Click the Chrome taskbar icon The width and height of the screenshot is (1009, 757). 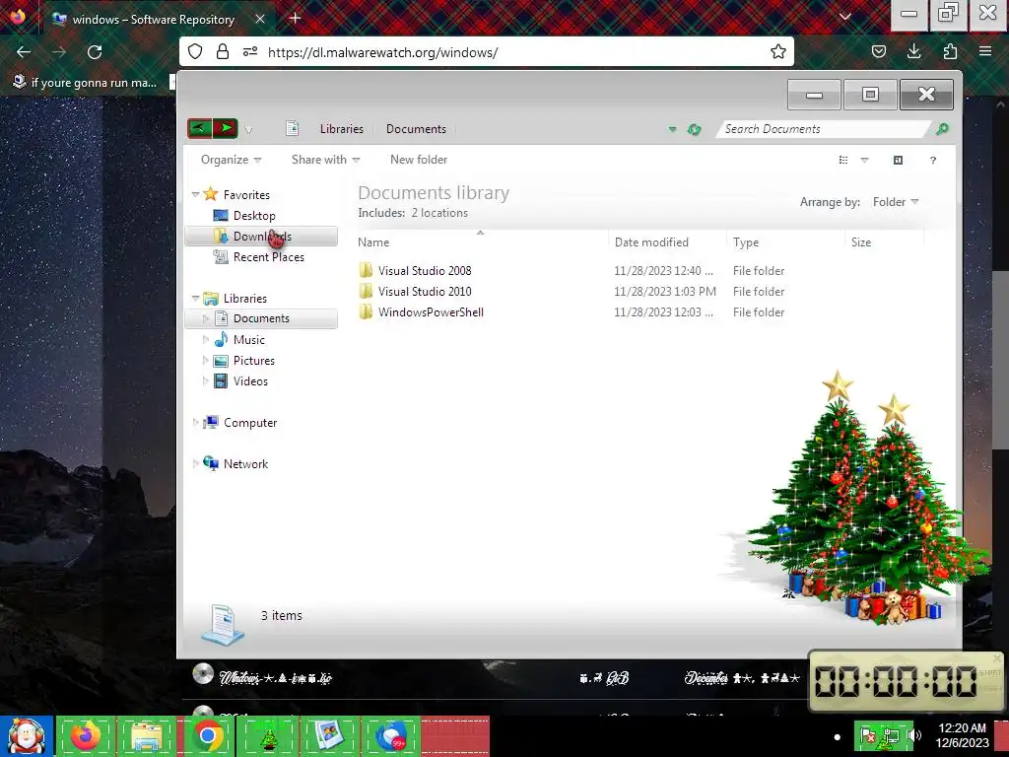207,735
